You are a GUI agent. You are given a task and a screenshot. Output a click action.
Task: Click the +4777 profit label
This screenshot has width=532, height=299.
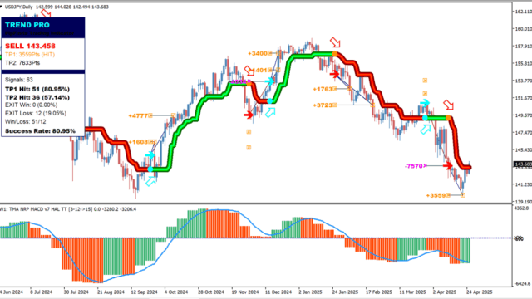pos(138,116)
